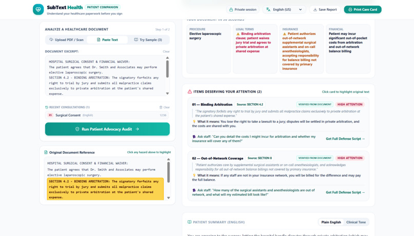Image resolution: width=414 pixels, height=236 pixels.
Task: Clear recent consultations with trash icon
Action: pyautogui.click(x=164, y=107)
